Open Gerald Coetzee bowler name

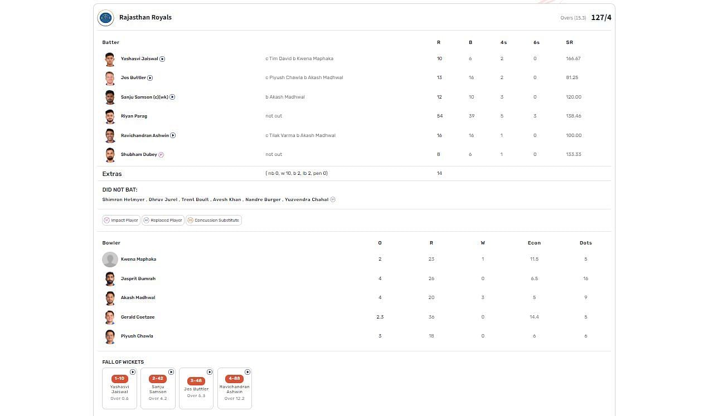(x=138, y=317)
